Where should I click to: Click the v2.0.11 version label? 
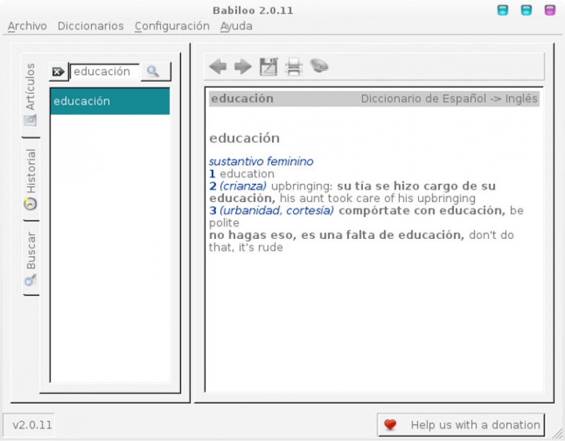[x=29, y=425]
